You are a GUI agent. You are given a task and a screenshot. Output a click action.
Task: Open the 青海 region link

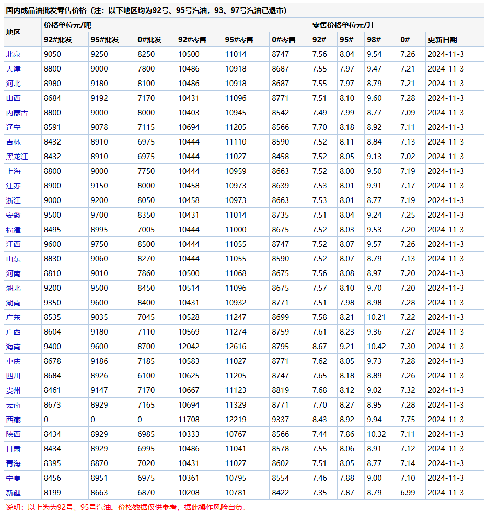[13, 463]
